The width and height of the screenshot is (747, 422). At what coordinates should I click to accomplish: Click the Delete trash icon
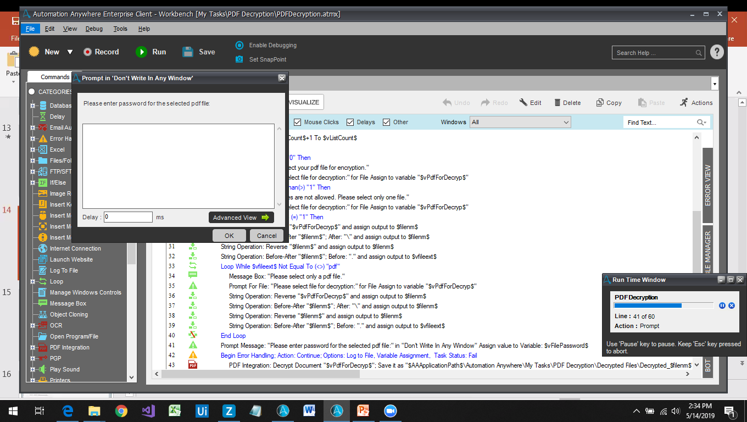click(x=558, y=103)
